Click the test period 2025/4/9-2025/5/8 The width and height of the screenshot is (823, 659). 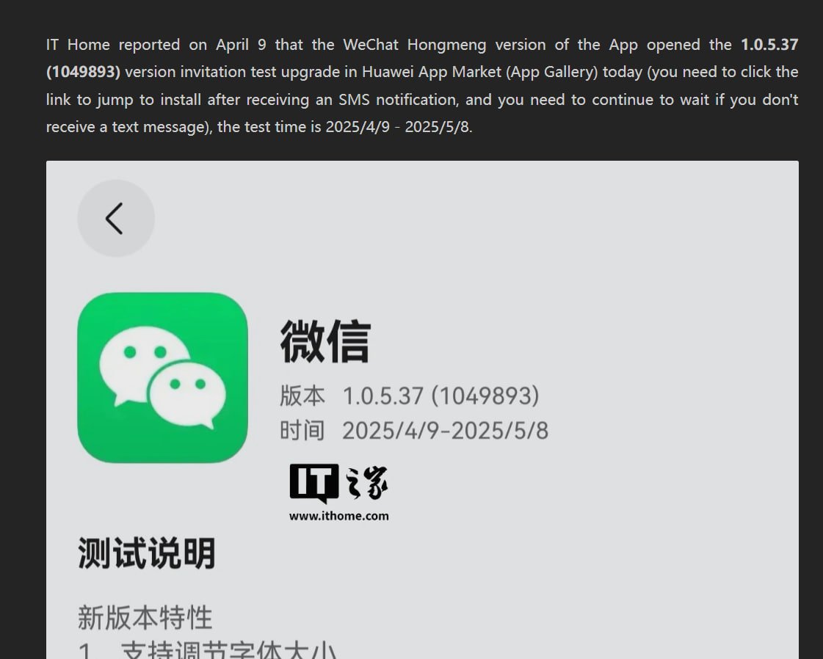tap(445, 431)
